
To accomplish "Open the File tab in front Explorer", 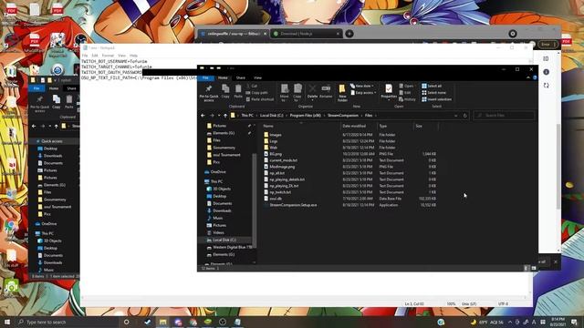I will click(x=205, y=77).
